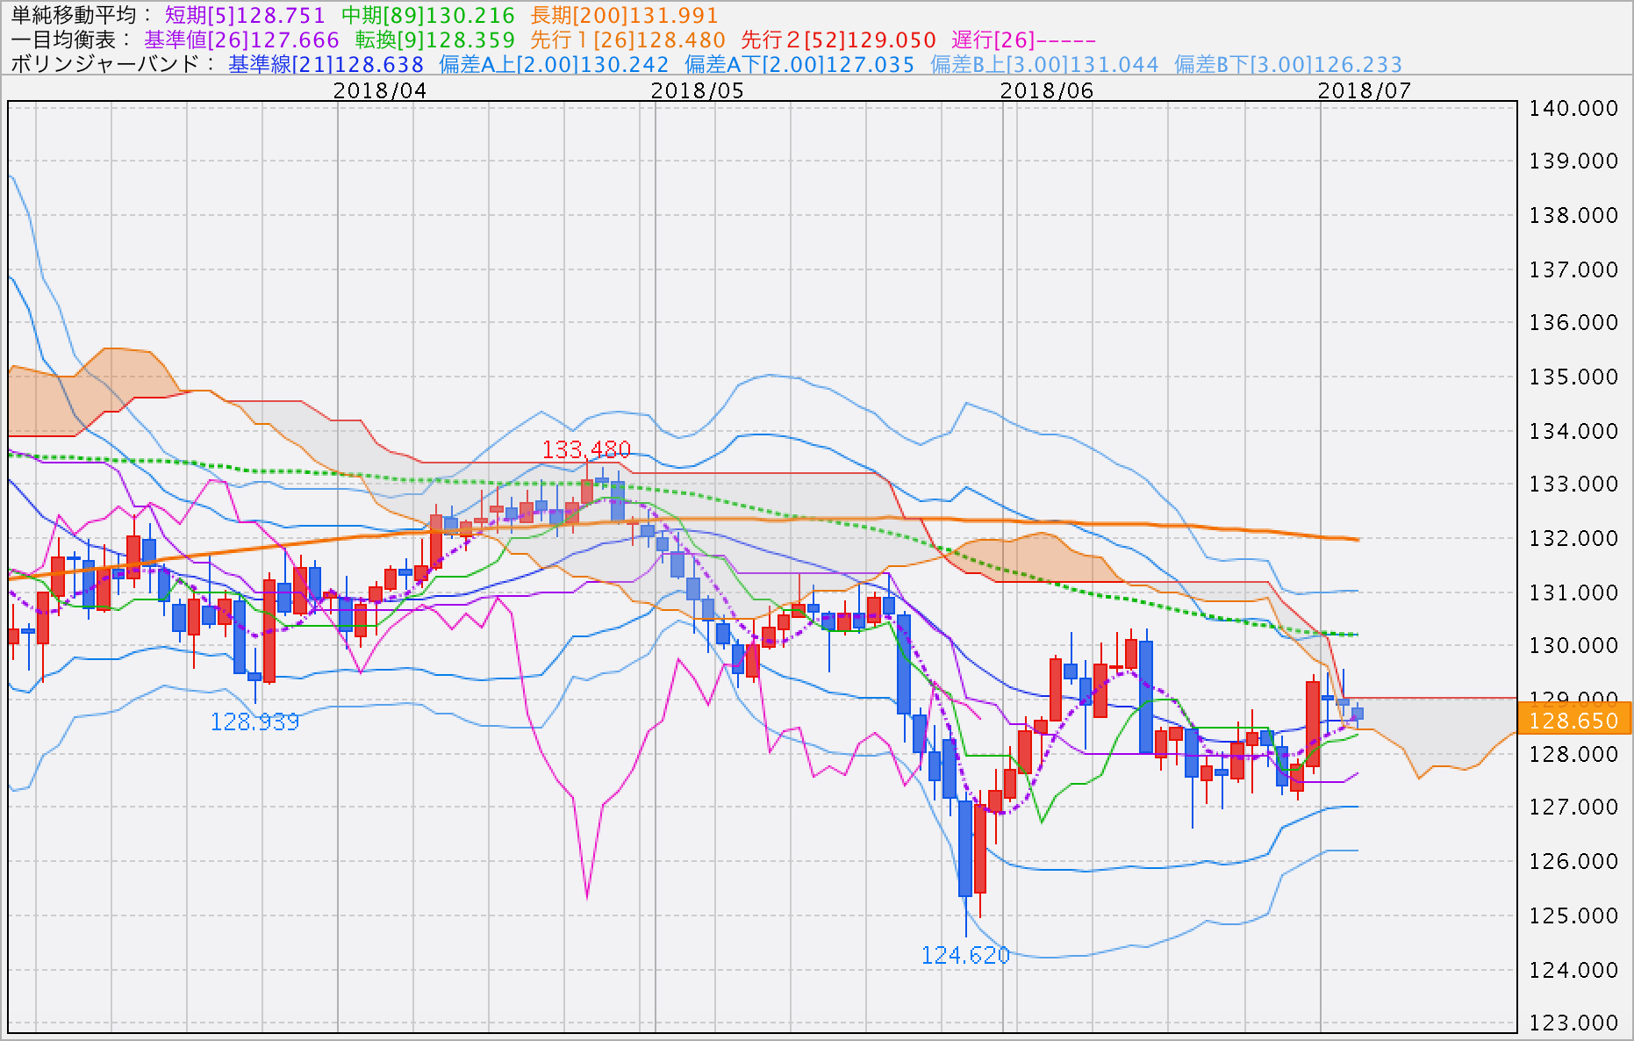Click the 135.000 price axis label
Screen dimensions: 1634x1041
tap(1573, 377)
